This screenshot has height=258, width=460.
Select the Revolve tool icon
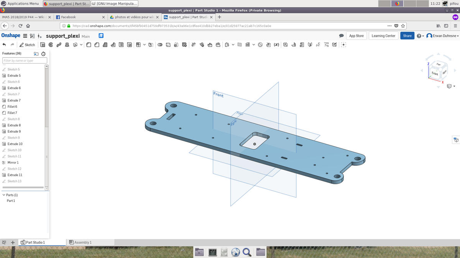[51, 45]
